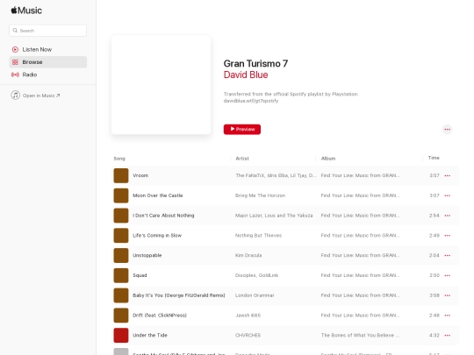The image size is (474, 355).
Task: Open artist Nothing But Thieves
Action: 258,236
